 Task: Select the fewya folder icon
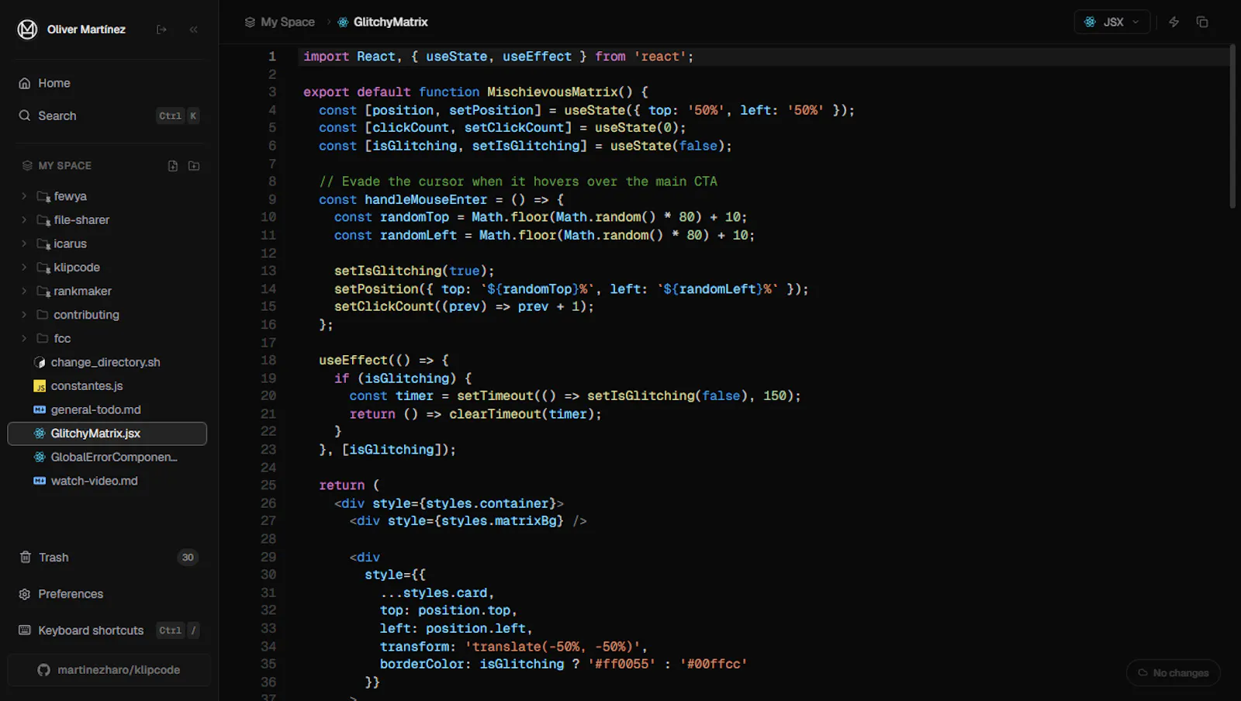tap(43, 196)
